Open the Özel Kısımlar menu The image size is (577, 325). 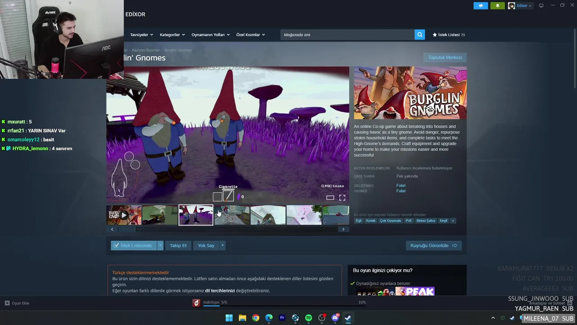251,35
